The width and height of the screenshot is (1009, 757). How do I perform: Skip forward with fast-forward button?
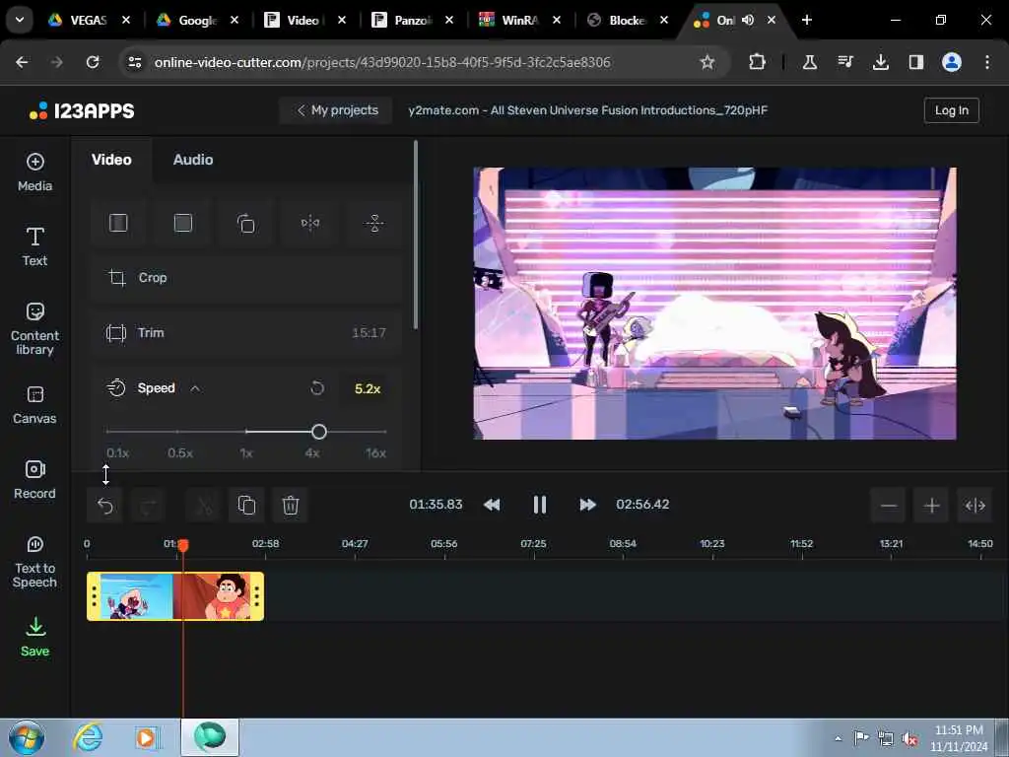point(587,505)
